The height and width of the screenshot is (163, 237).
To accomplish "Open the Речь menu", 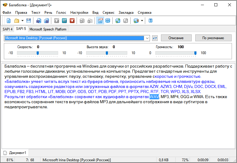I will tap(48, 13).
